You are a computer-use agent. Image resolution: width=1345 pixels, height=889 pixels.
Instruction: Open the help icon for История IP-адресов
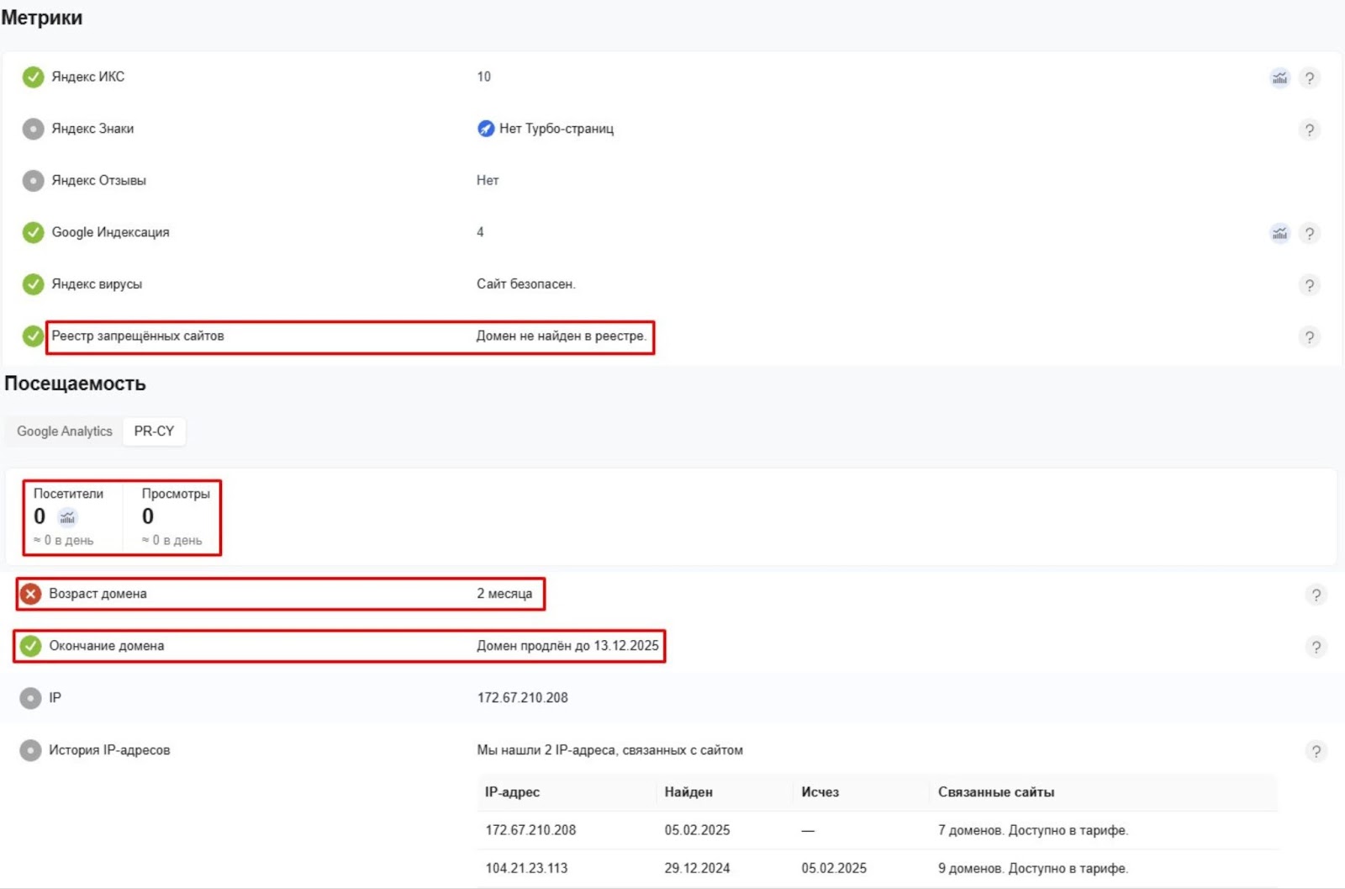(x=1316, y=751)
